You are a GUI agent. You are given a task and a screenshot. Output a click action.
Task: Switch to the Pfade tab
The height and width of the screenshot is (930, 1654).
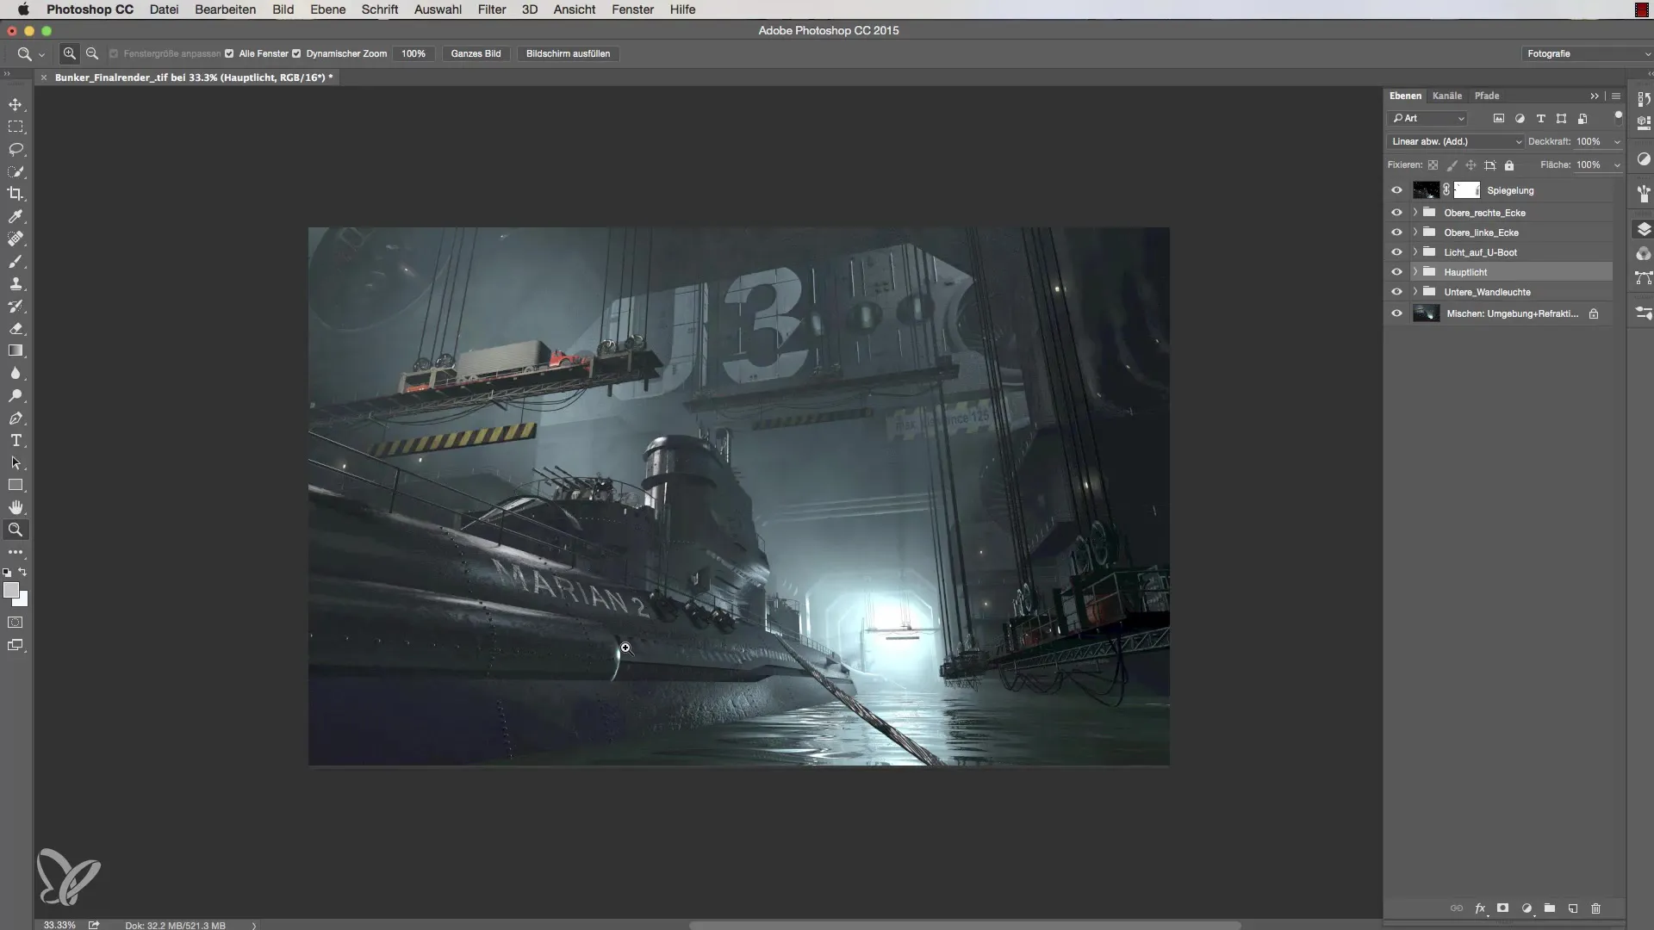(1487, 96)
